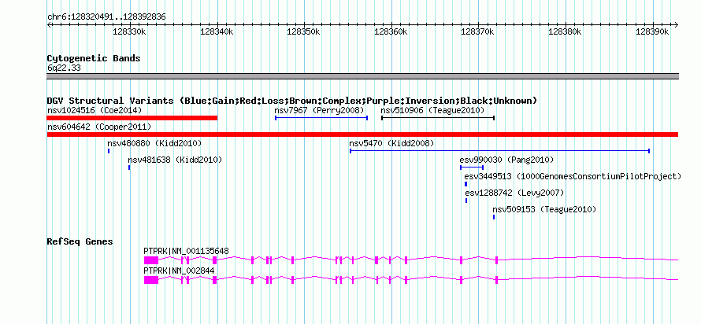This screenshot has height=324, width=701.
Task: Click the large first exon of PTPRK|NM_001135648
Action: pos(151,260)
